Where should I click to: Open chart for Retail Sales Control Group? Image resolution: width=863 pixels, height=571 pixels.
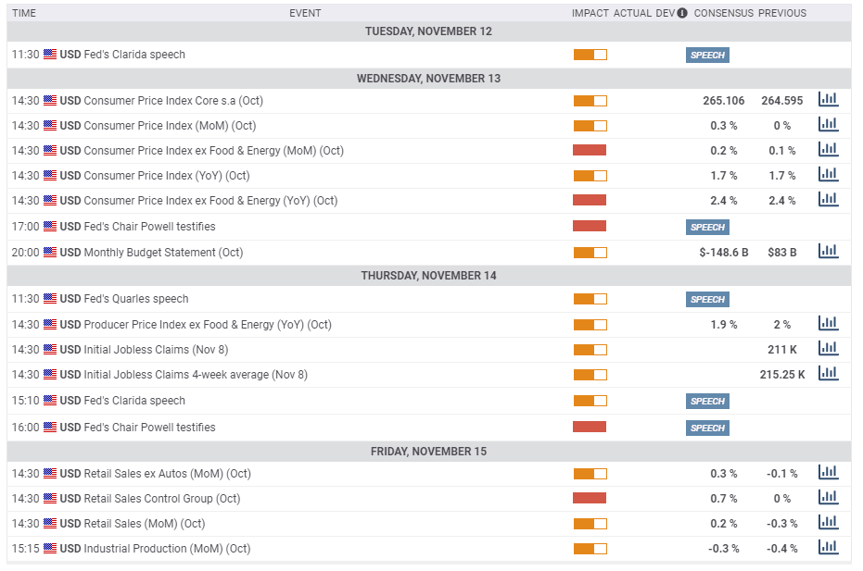coord(828,497)
